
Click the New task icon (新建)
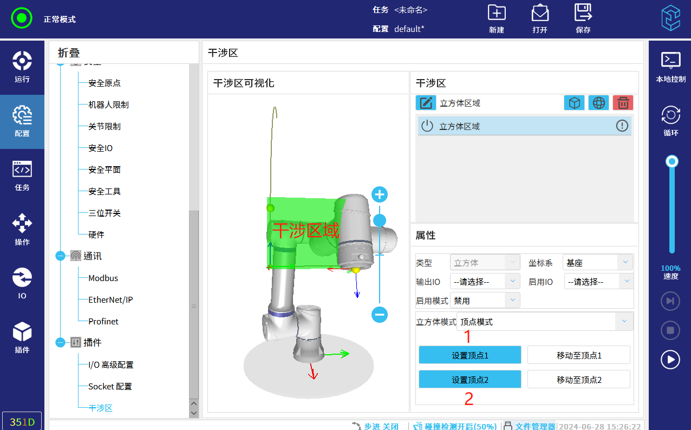pyautogui.click(x=496, y=13)
